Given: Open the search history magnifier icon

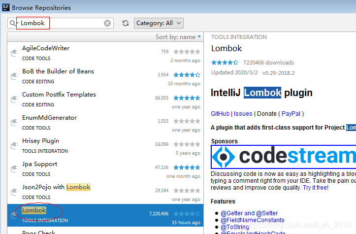Looking at the screenshot, I should pos(13,23).
